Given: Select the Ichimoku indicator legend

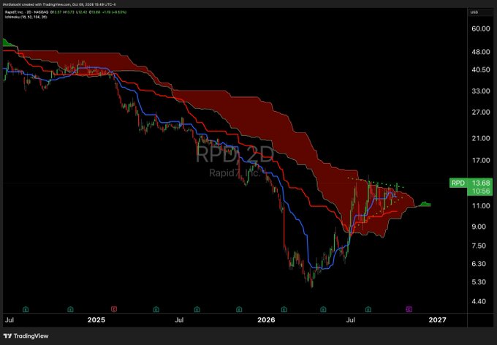Looking at the screenshot, I should (26, 17).
